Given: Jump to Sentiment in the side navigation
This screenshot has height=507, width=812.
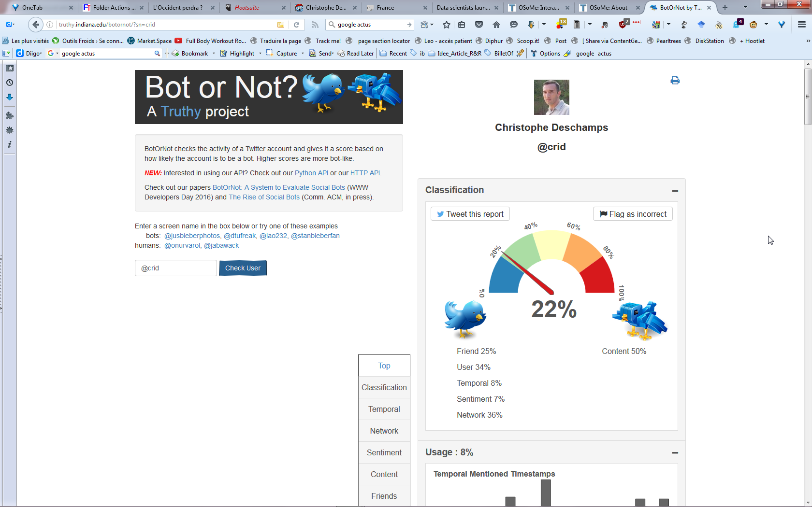Looking at the screenshot, I should [384, 453].
